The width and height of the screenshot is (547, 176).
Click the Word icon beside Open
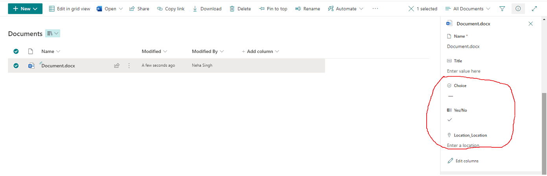99,9
